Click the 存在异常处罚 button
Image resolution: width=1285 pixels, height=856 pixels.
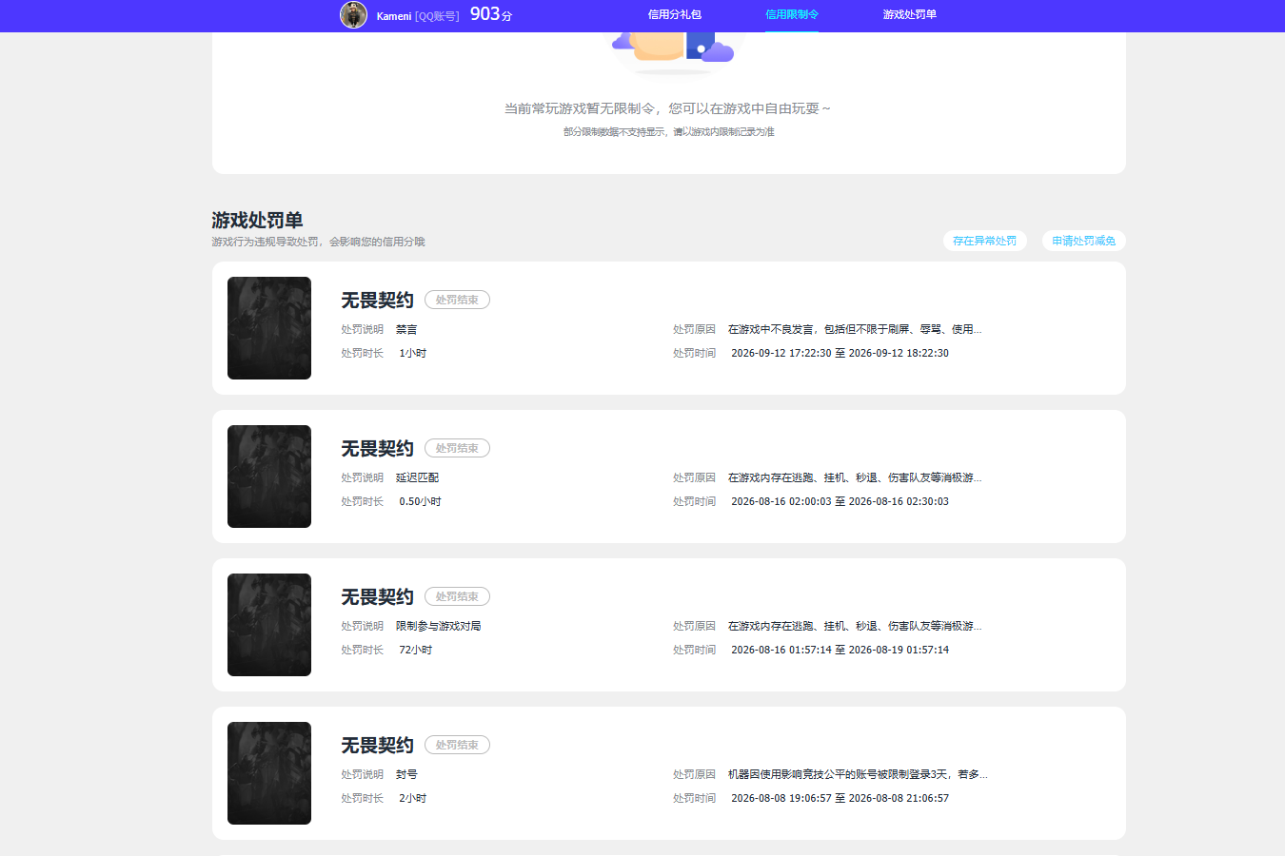point(985,241)
